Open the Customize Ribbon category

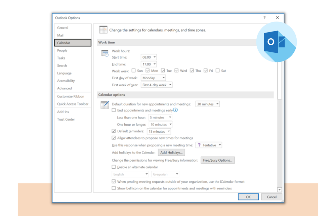point(73,96)
